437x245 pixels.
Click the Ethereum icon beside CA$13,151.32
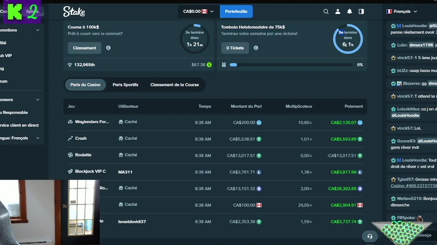coord(259,189)
